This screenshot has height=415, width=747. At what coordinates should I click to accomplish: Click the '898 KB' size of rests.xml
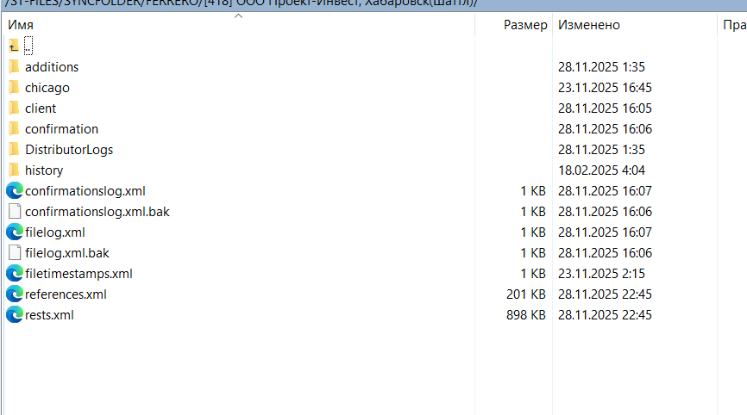click(x=526, y=315)
